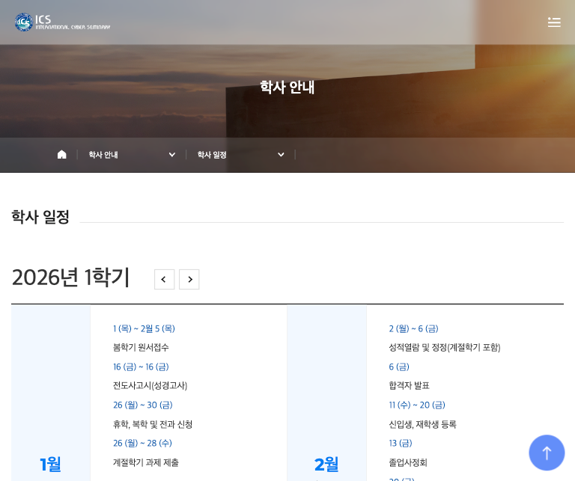
Task: Open the 신입생, 재학생 등록 entry
Action: (x=422, y=424)
